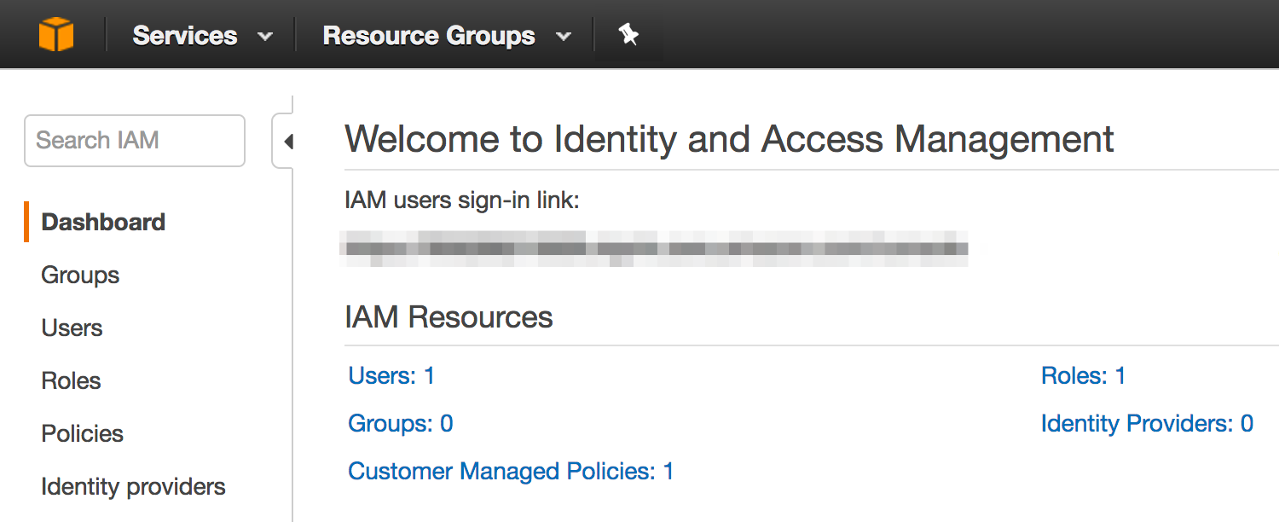Viewport: 1279px width, 522px height.
Task: Click the IAM users sign-in link label
Action: [x=462, y=200]
